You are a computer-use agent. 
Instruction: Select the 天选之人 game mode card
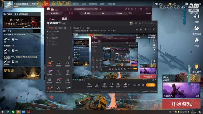[x=181, y=90]
